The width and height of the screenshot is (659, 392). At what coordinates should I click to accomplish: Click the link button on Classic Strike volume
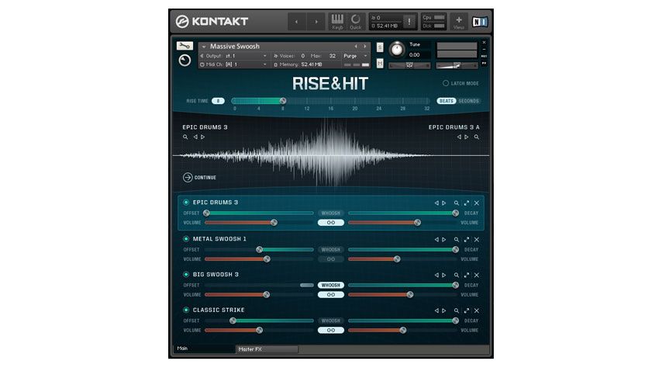point(331,330)
